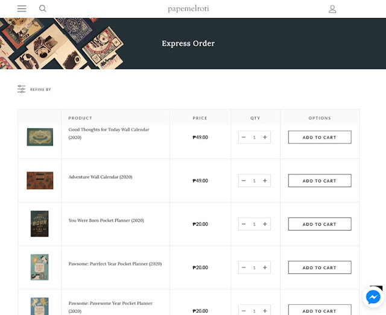
Task: Open the hamburger navigation menu
Action: [22, 8]
